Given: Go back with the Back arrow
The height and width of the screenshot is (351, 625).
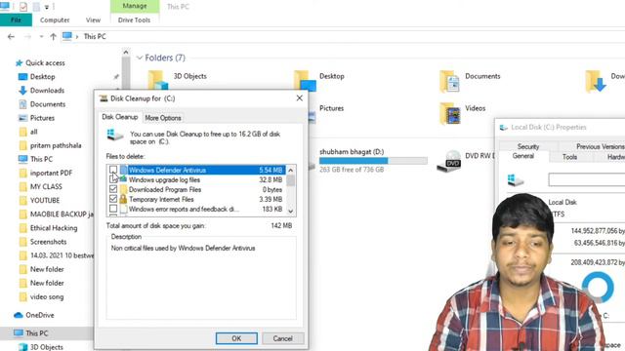Looking at the screenshot, I should (11, 37).
